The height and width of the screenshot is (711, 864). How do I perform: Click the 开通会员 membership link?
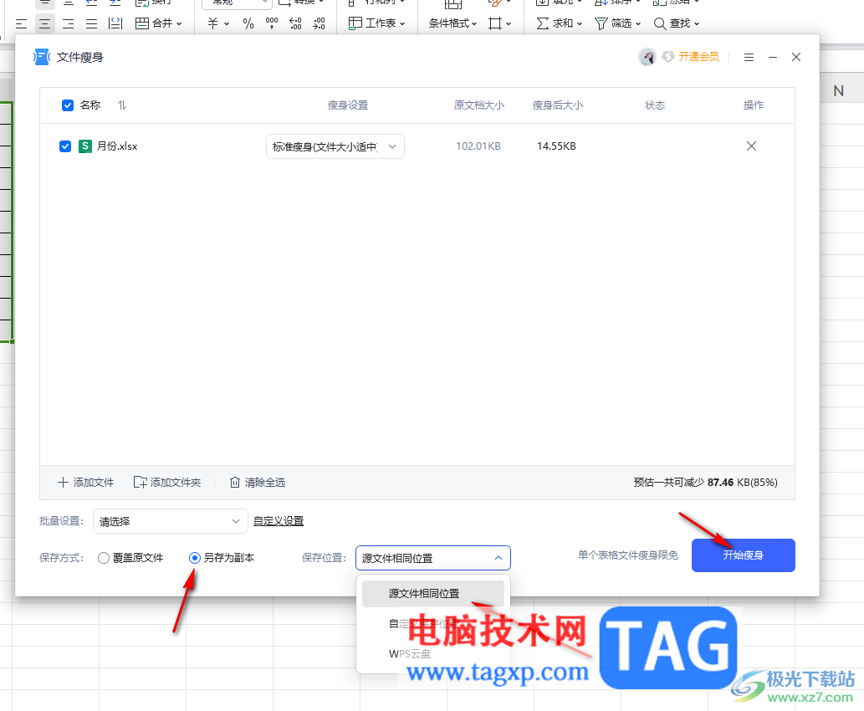pos(698,57)
